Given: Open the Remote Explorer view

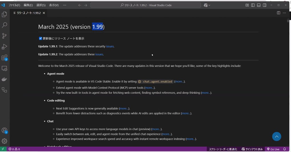Looking at the screenshot, I should [4, 69].
